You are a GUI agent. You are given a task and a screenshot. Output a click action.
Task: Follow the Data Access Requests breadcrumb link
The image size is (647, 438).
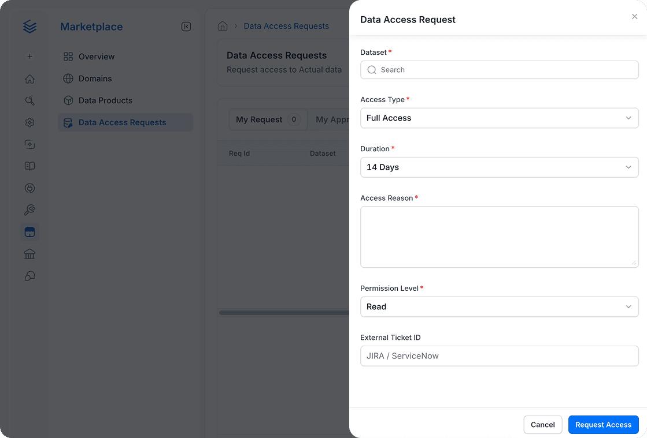(x=286, y=26)
